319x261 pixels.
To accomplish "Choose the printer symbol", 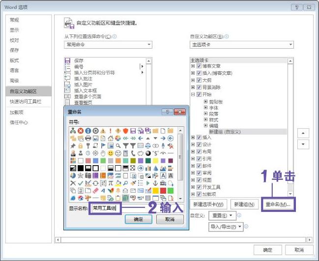I will click(88, 138).
